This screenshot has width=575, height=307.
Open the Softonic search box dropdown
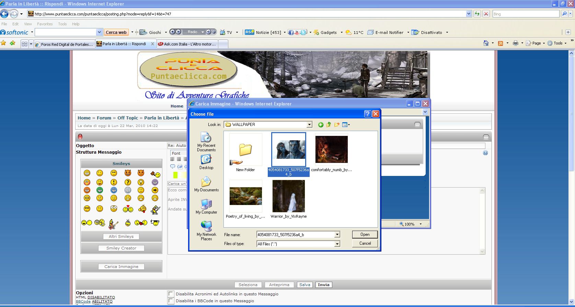tap(99, 32)
